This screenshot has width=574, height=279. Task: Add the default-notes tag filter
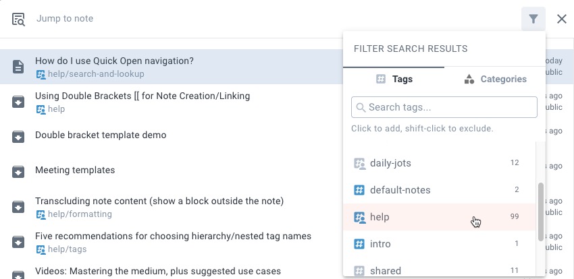(x=440, y=190)
